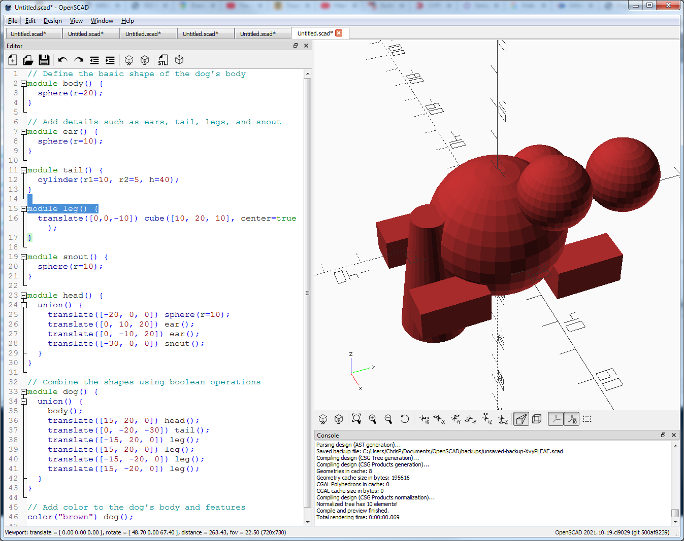684x541 pixels.
Task: Zoom in on the 3D viewport
Action: pyautogui.click(x=373, y=419)
